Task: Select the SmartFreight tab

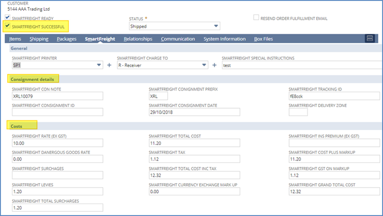Action: point(100,39)
